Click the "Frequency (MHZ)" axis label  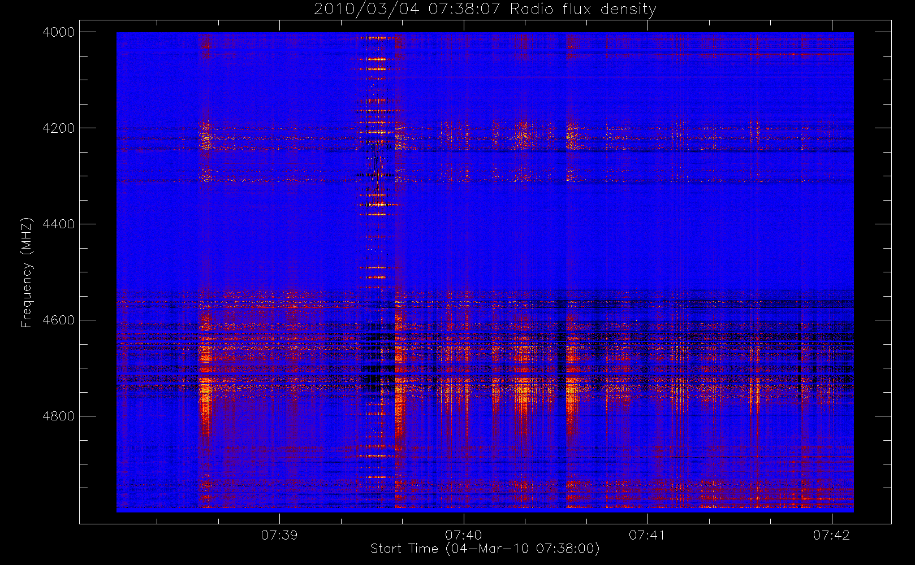click(x=26, y=272)
